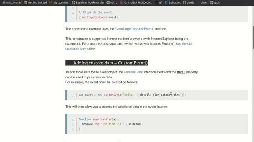Viewport: 254px width, 142px height.
Task: Click elem.dataset.time in the CustomEvent code
Action: [166, 95]
